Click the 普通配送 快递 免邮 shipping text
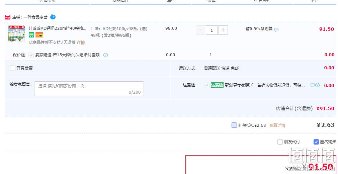The image size is (338, 174). coord(222,68)
